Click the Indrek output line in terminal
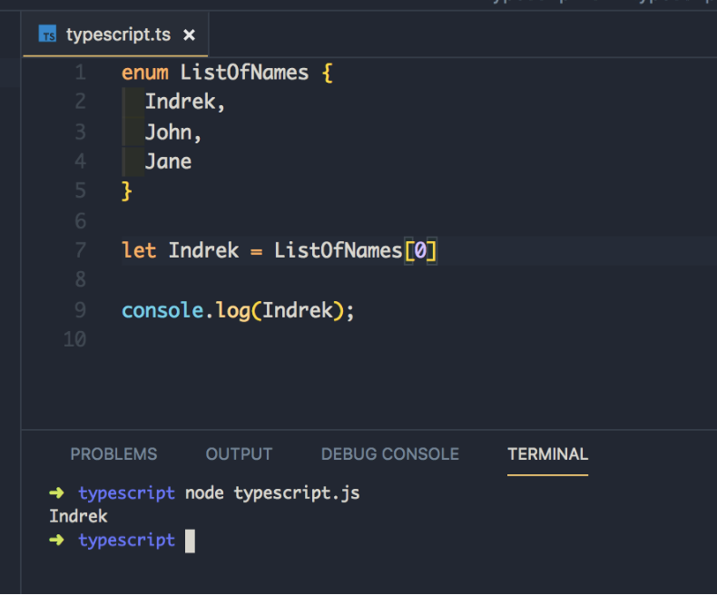 pos(78,516)
